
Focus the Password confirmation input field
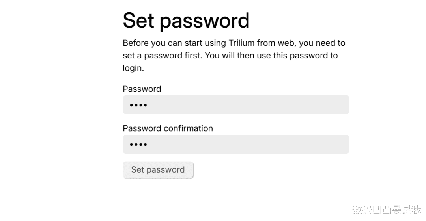(x=235, y=144)
